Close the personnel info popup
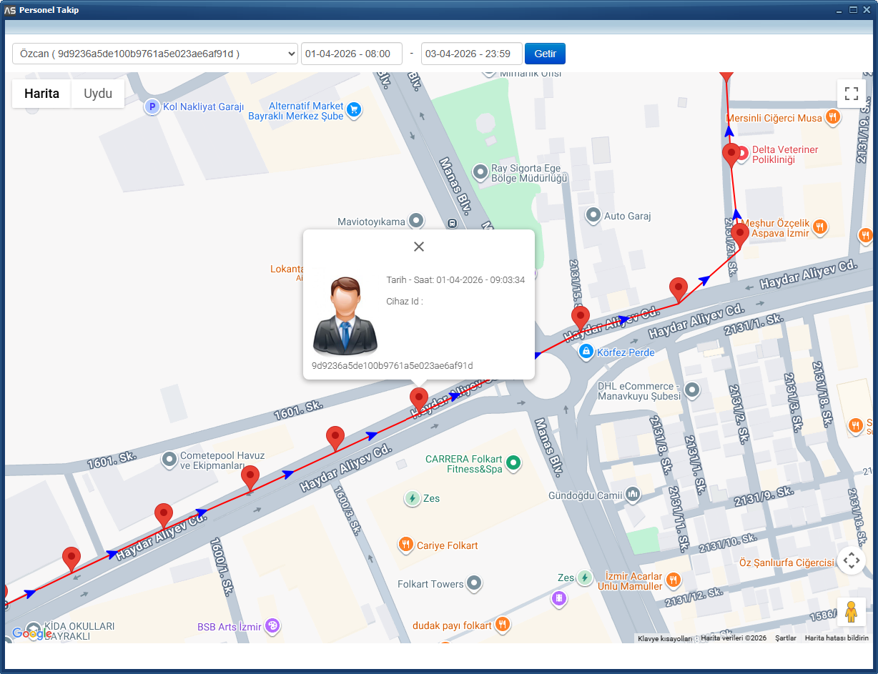The image size is (878, 674). (419, 247)
